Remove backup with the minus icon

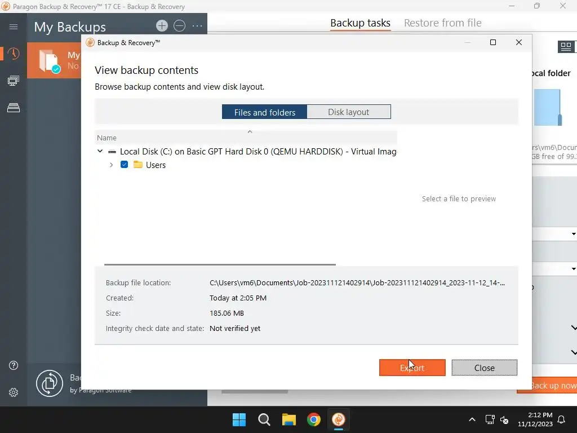coord(179,26)
